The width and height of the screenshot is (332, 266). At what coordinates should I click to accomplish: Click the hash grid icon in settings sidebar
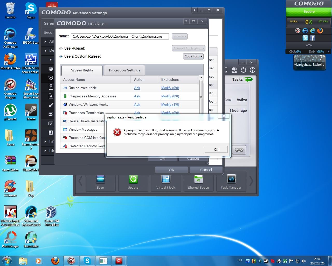51,132
